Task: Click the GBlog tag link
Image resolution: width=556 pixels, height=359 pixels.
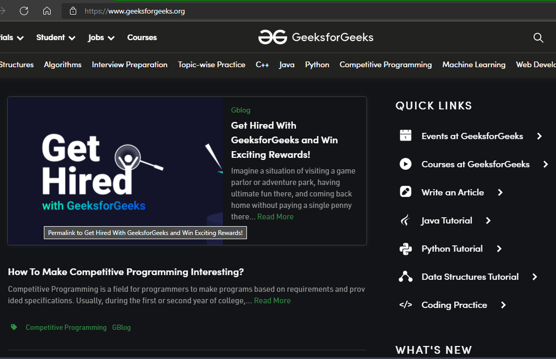Action: pyautogui.click(x=121, y=328)
